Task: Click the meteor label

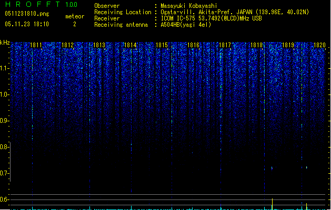Action: click(75, 16)
